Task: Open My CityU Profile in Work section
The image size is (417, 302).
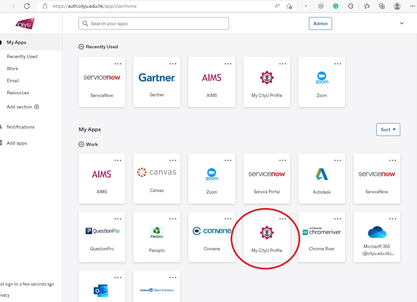Action: tap(267, 237)
